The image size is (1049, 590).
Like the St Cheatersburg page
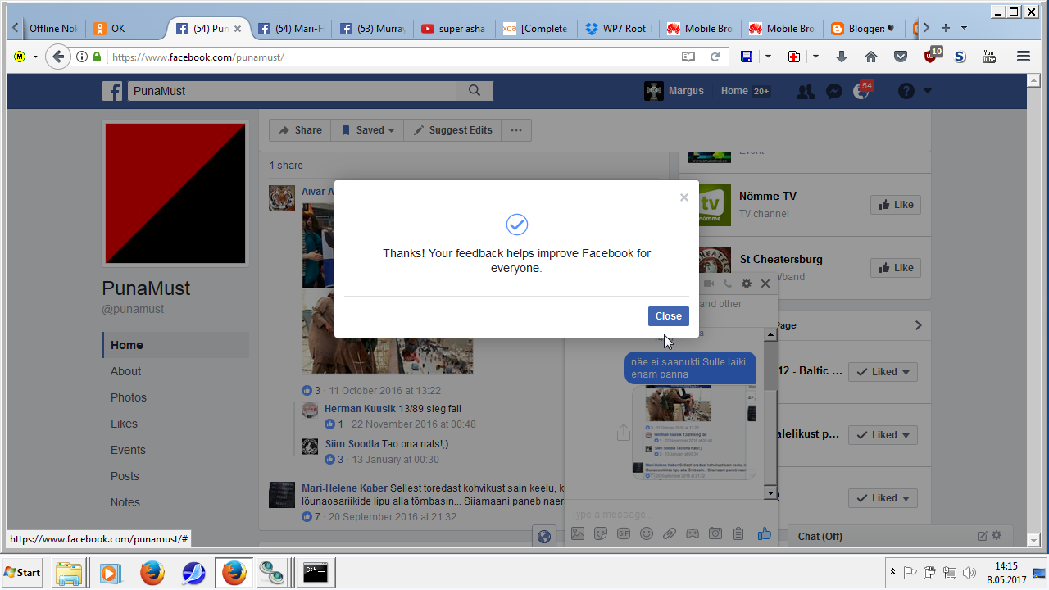896,268
